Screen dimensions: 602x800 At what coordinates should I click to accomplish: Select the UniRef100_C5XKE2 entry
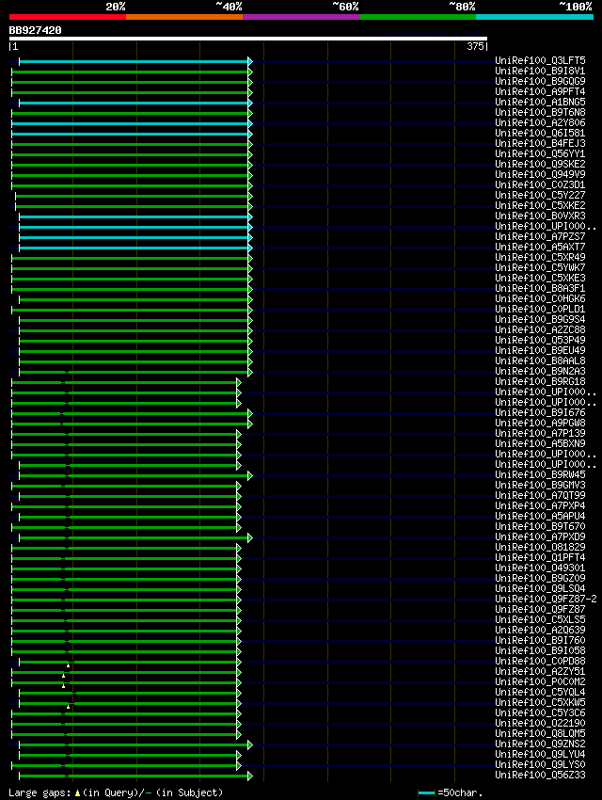pos(540,205)
